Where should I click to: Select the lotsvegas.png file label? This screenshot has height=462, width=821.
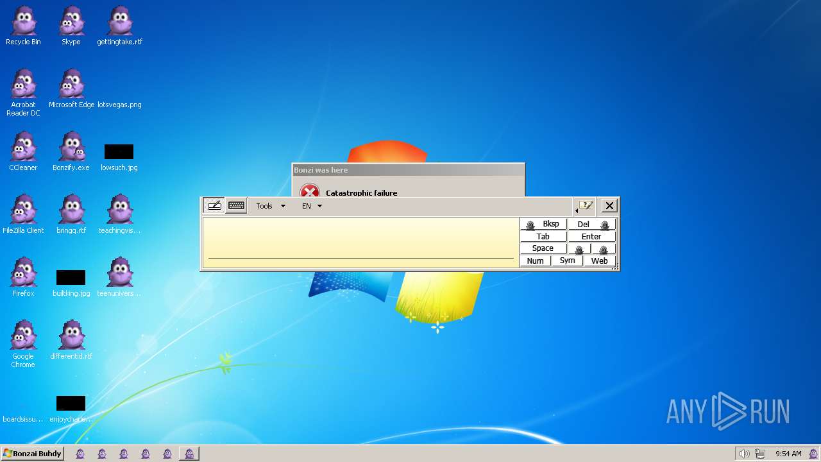click(119, 105)
